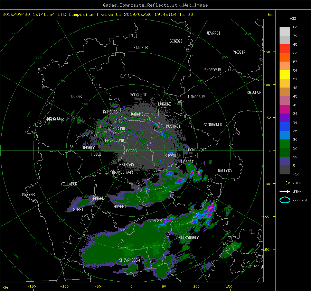Click the JEVARGI city label
The width and height of the screenshot is (311, 291).
(x=213, y=33)
